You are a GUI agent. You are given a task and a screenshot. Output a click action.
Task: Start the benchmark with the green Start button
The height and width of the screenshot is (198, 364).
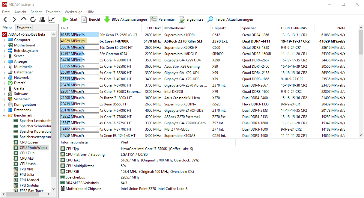click(70, 19)
